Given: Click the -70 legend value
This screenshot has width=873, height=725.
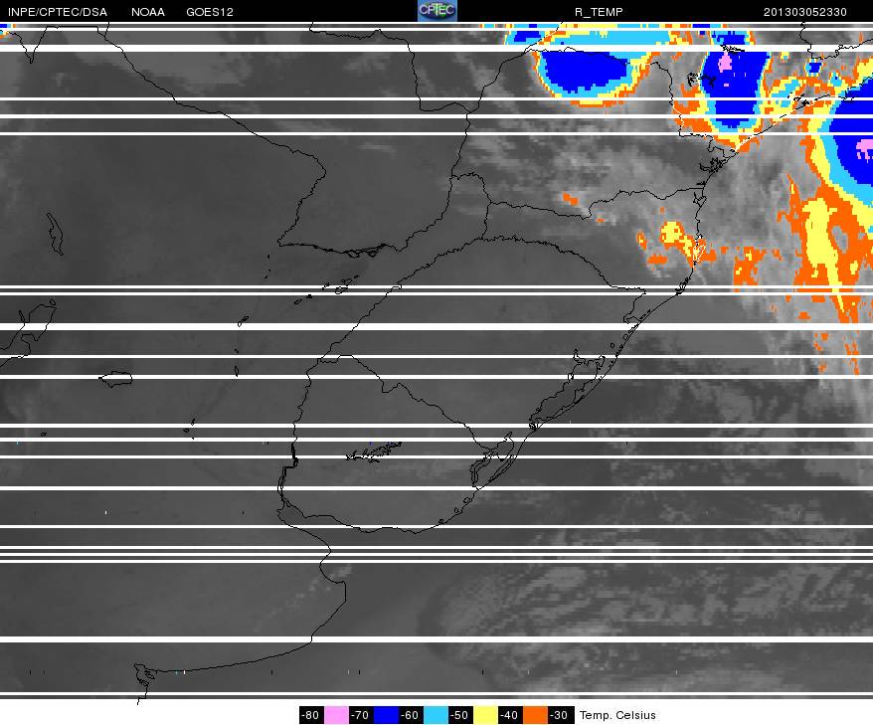Looking at the screenshot, I should click(361, 715).
